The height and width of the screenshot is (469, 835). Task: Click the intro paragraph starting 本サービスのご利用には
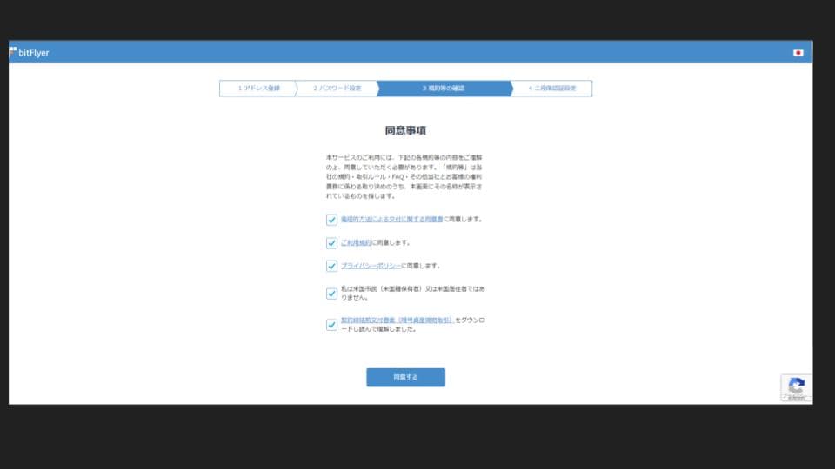(404, 176)
